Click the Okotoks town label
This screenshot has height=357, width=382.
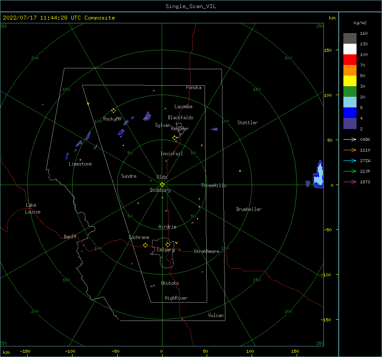pyautogui.click(x=170, y=283)
